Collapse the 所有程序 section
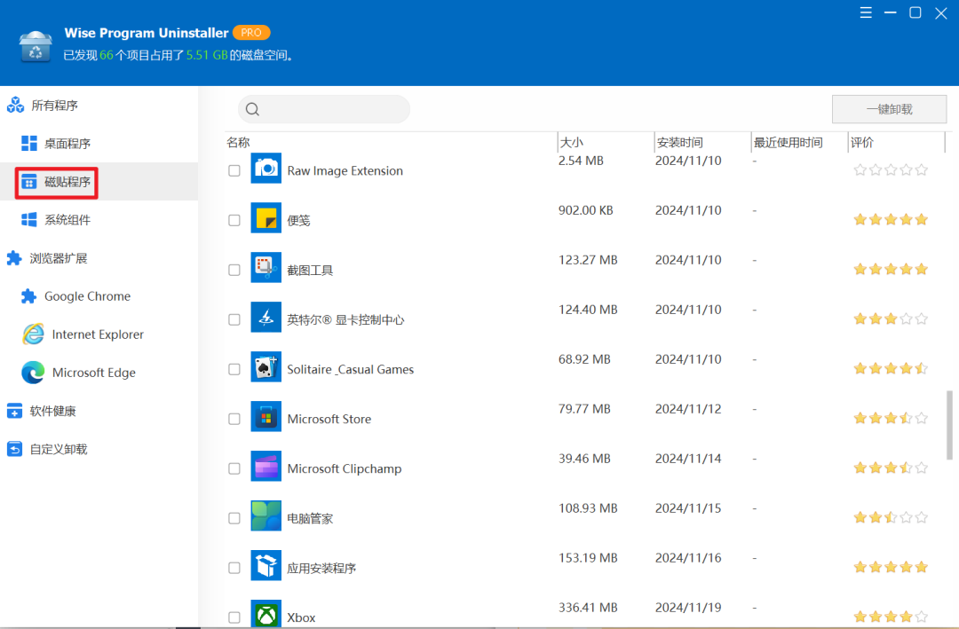Image resolution: width=959 pixels, height=629 pixels. [54, 106]
